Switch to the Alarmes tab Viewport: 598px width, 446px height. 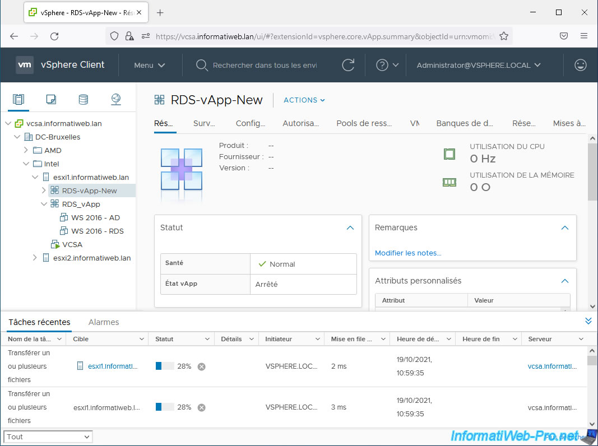pos(104,322)
